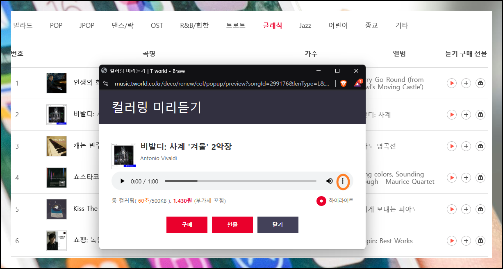This screenshot has height=269, width=503.
Task: Click the purchase plus icon for song 4
Action: point(466,178)
